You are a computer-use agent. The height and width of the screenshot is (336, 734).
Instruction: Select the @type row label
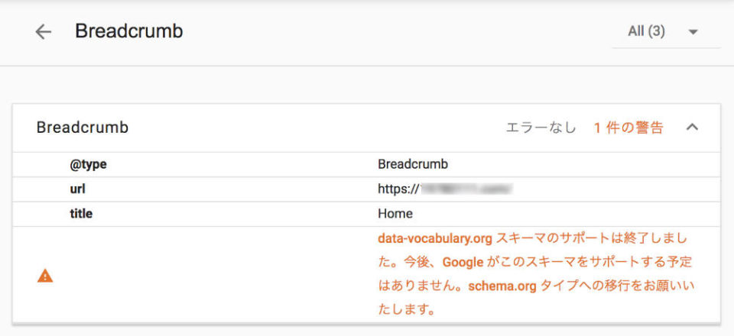coord(88,164)
